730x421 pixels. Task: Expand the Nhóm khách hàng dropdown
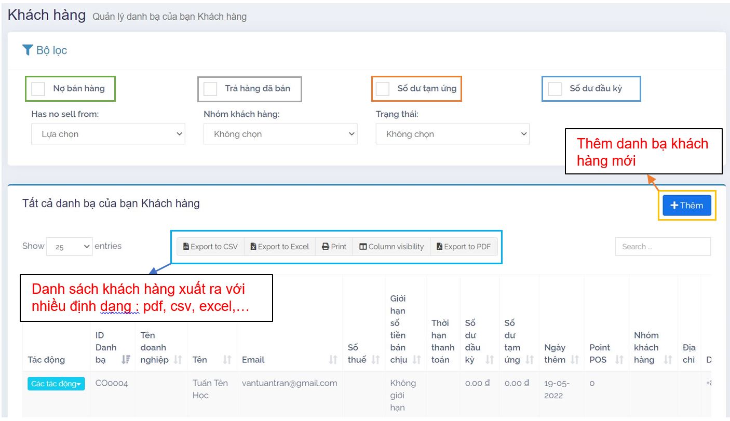pyautogui.click(x=280, y=134)
